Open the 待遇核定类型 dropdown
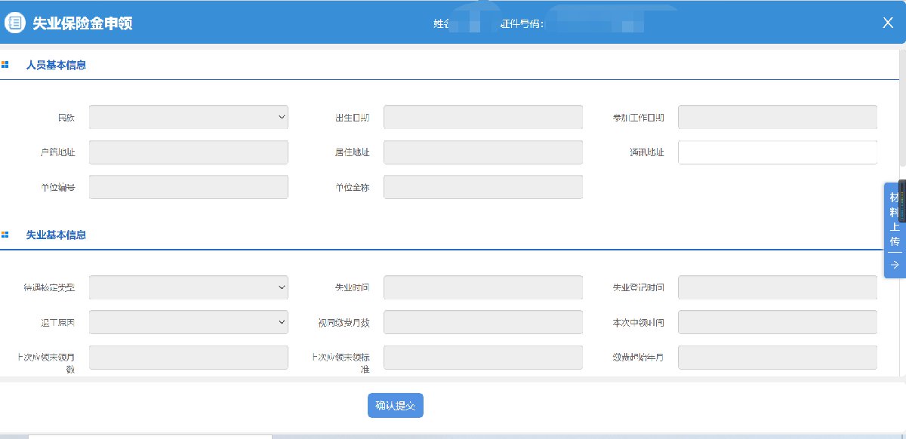Image resolution: width=906 pixels, height=439 pixels. point(188,287)
